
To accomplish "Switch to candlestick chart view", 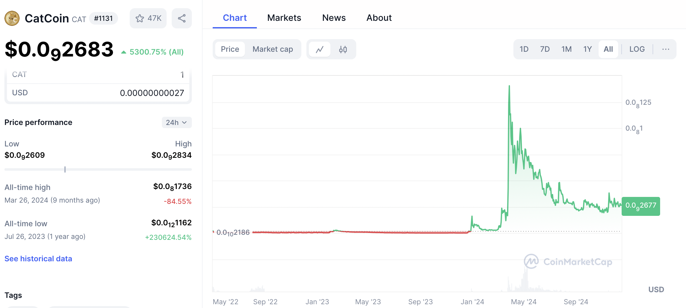I will [343, 50].
